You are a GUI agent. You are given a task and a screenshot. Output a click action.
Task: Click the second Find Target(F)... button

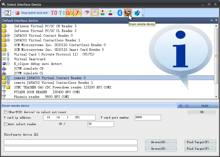pyautogui.click(x=200, y=149)
